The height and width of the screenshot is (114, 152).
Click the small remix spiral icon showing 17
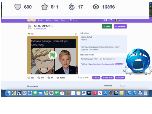click(x=48, y=78)
